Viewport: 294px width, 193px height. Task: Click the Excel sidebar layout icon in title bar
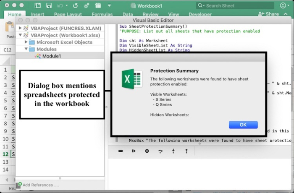37,5
